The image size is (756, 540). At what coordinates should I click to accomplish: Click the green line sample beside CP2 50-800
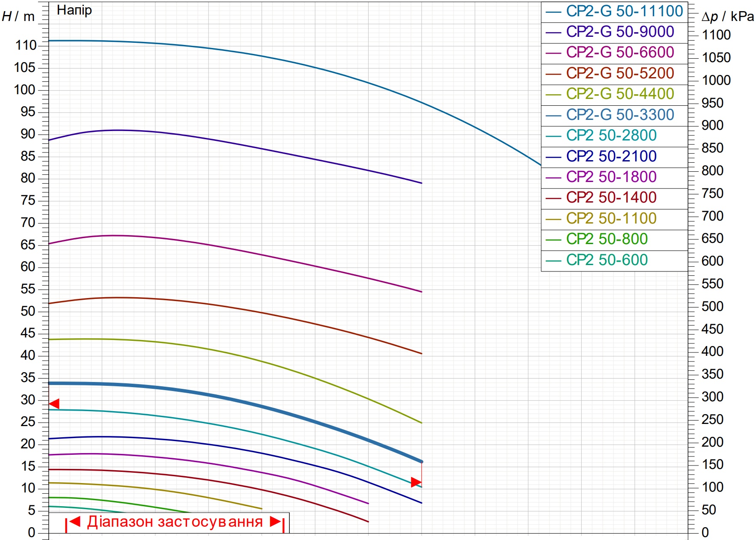click(x=553, y=240)
